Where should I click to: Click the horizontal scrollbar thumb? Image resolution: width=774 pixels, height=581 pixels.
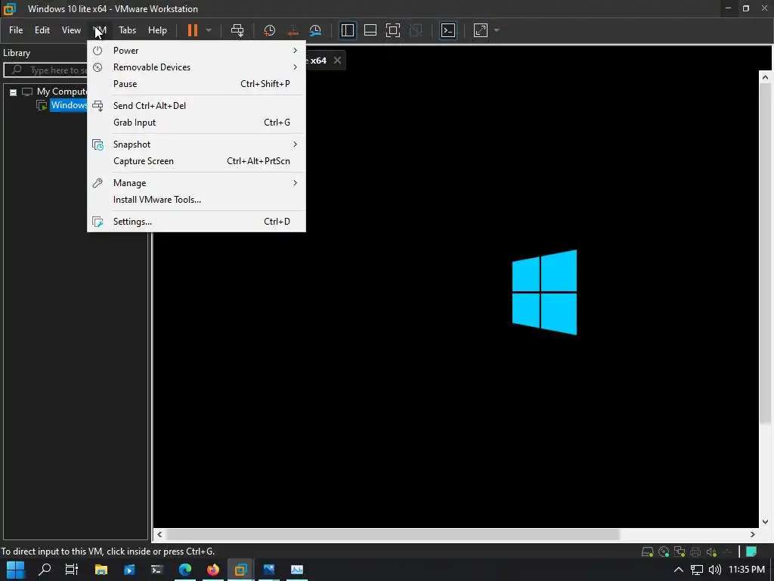pyautogui.click(x=393, y=534)
